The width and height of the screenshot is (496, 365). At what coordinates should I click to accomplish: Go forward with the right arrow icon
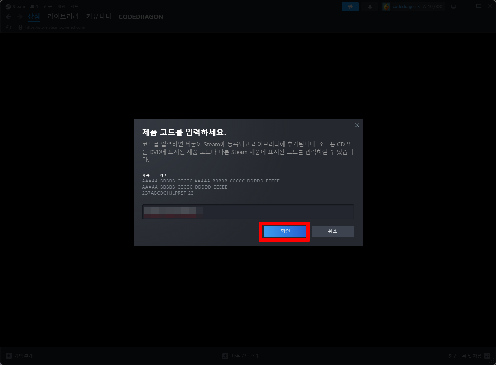20,17
